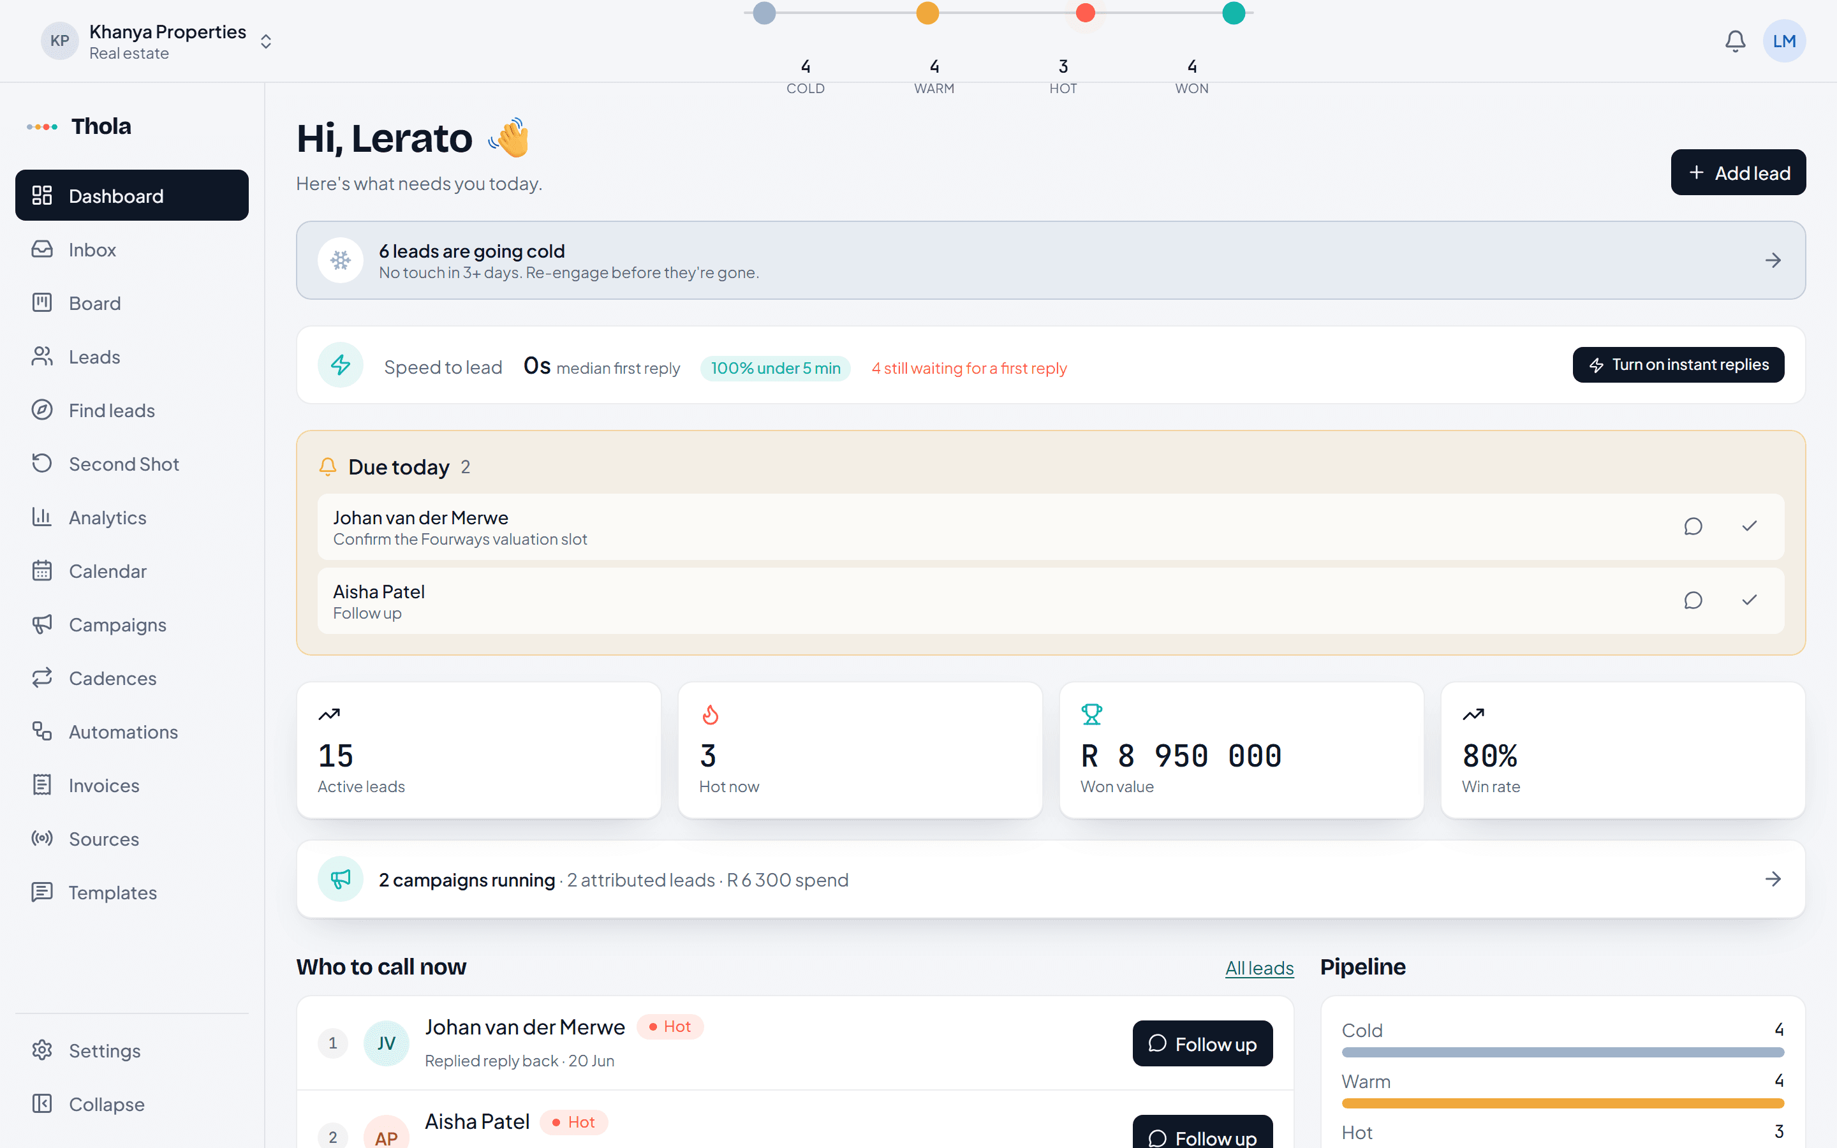Open Inbox from the sidebar
This screenshot has height=1148, width=1837.
coord(132,249)
